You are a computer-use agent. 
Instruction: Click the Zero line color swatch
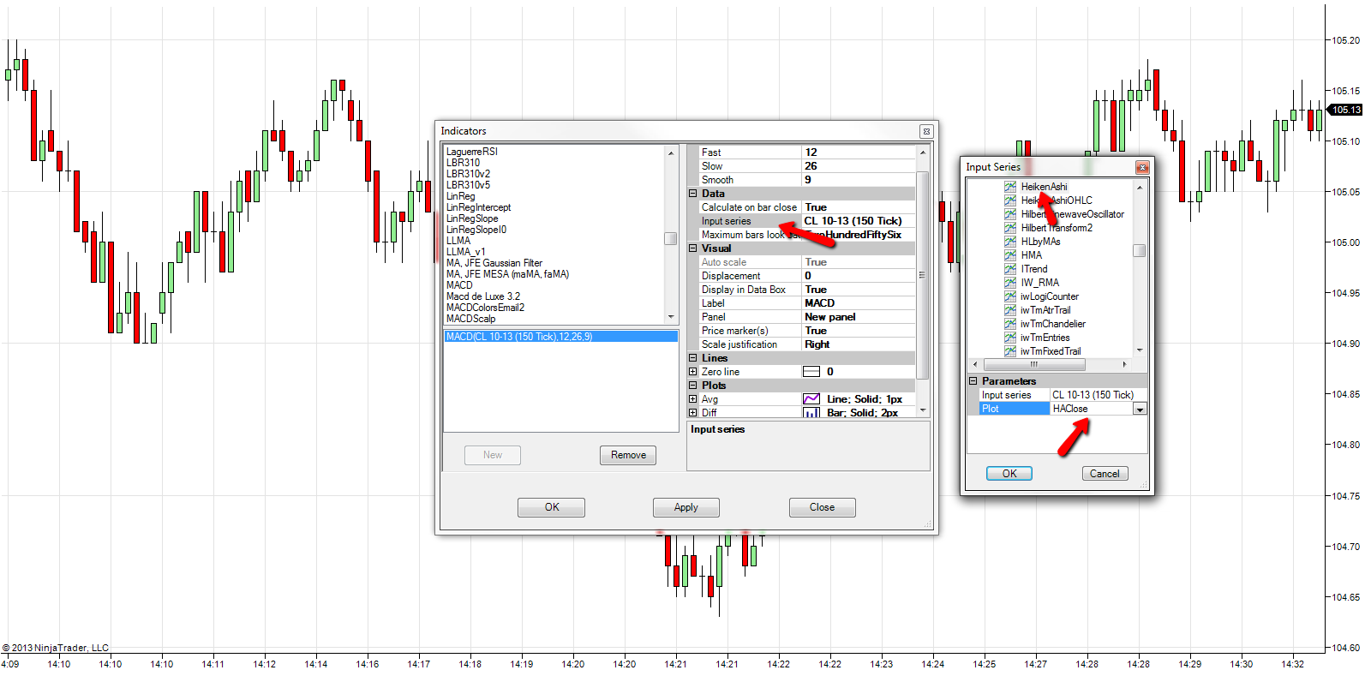point(811,372)
